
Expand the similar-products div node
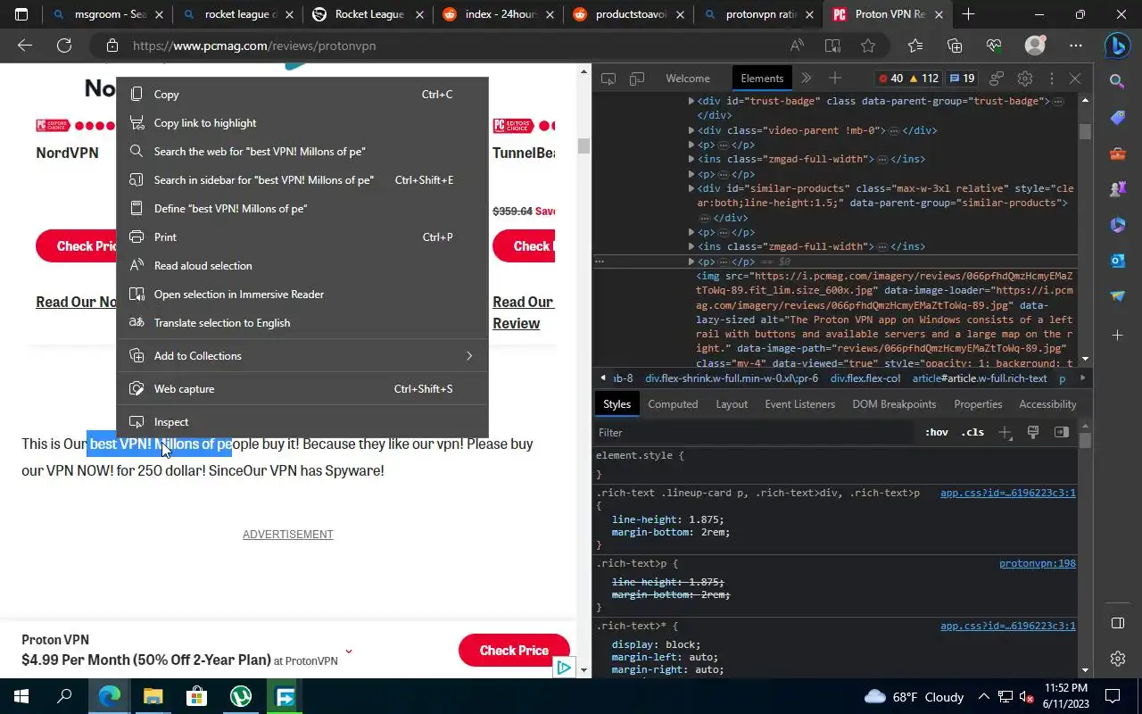(691, 188)
